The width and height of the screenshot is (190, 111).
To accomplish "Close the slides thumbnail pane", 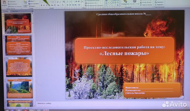I will click(x=32, y=11).
